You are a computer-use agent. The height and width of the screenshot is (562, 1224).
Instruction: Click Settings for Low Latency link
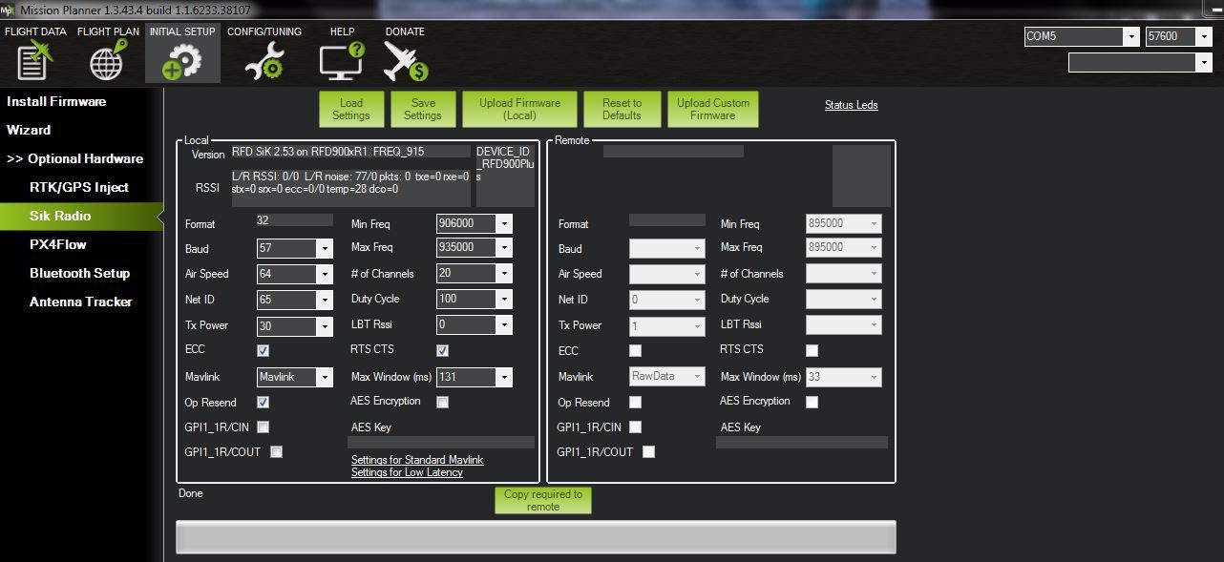(x=407, y=472)
